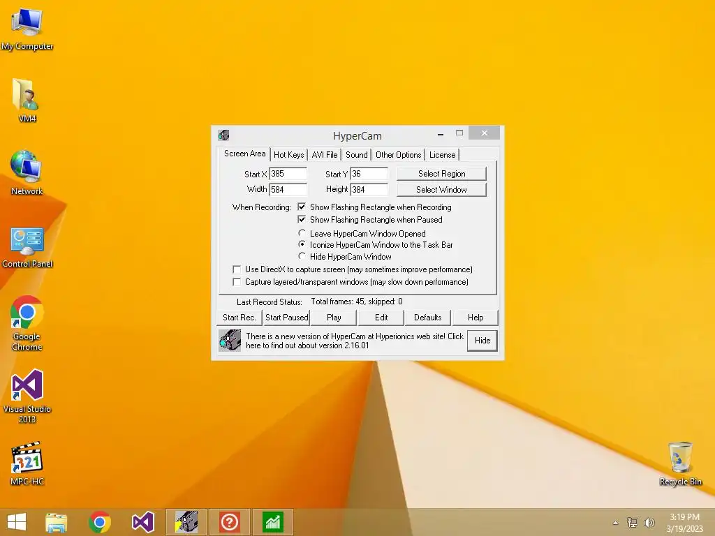Launch MPC-HC desktop shortcut
Screen dimensions: 715x536
click(27, 463)
